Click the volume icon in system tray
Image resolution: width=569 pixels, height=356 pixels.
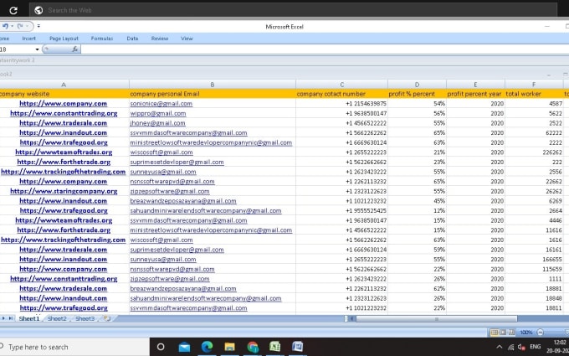(x=522, y=347)
